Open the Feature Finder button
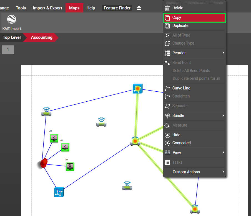Screen dimensions: 251x216 click(x=117, y=8)
